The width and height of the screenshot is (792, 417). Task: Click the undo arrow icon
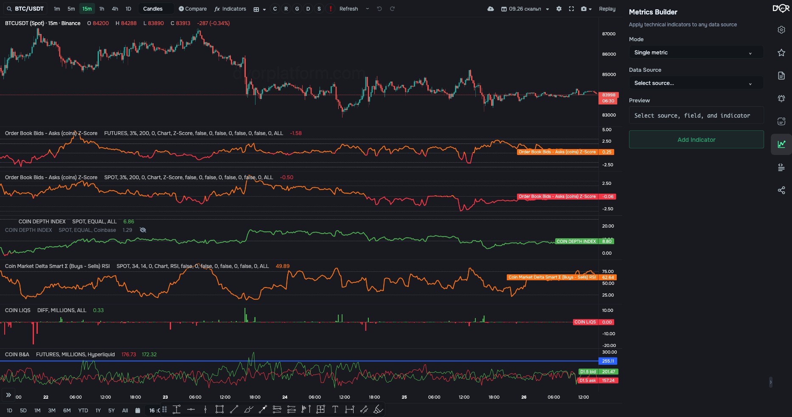coord(379,9)
